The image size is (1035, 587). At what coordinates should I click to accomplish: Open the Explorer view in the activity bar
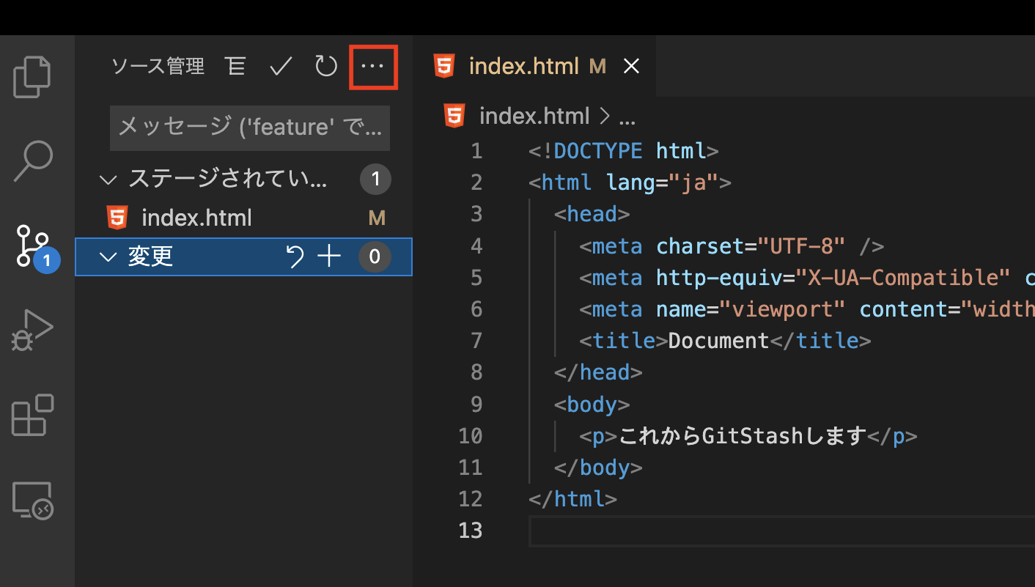(x=32, y=76)
